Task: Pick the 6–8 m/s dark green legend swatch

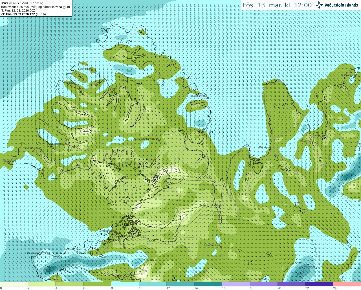Action: [97, 284]
